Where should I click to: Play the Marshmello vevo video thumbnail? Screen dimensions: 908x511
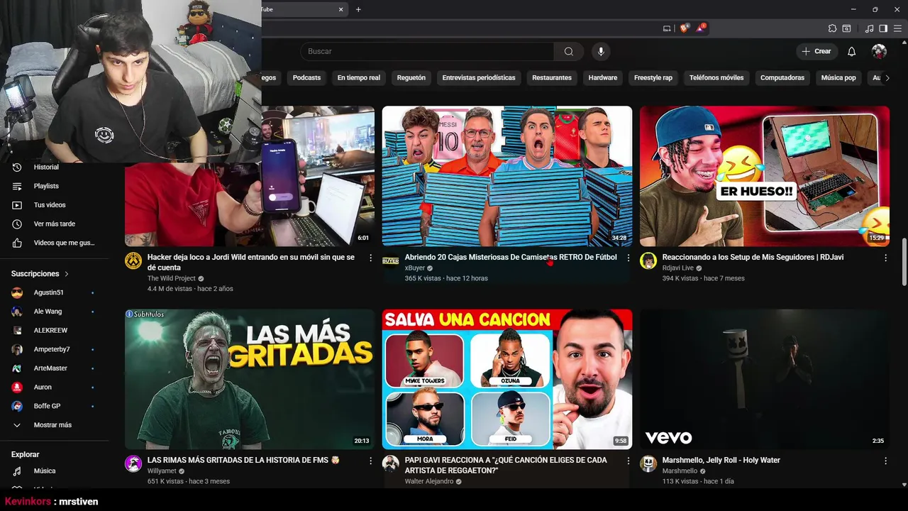tap(765, 379)
